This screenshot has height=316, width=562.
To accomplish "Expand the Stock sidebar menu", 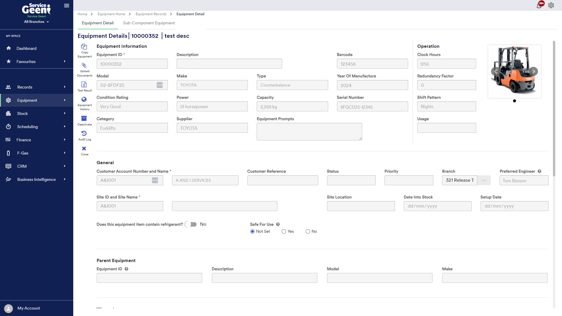I will pyautogui.click(x=36, y=113).
